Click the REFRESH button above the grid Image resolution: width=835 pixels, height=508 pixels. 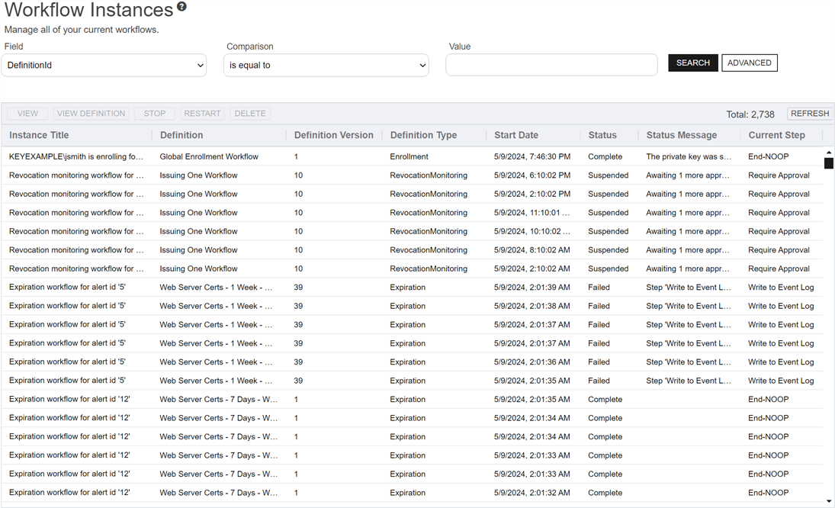pos(809,113)
